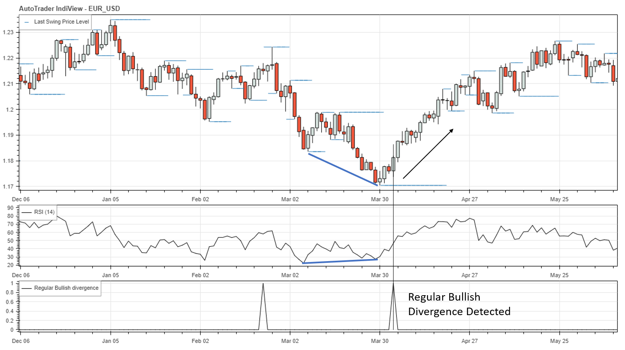Click the 1.17 price axis label

tap(8, 186)
